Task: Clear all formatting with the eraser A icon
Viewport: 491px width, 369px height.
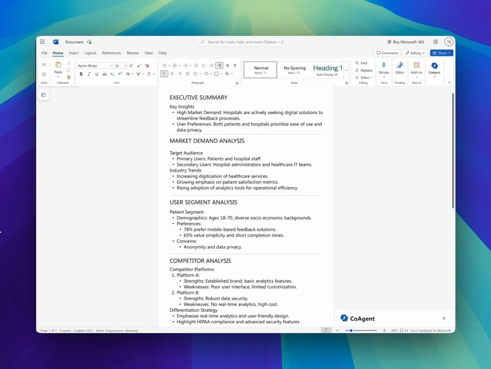Action: coord(147,65)
